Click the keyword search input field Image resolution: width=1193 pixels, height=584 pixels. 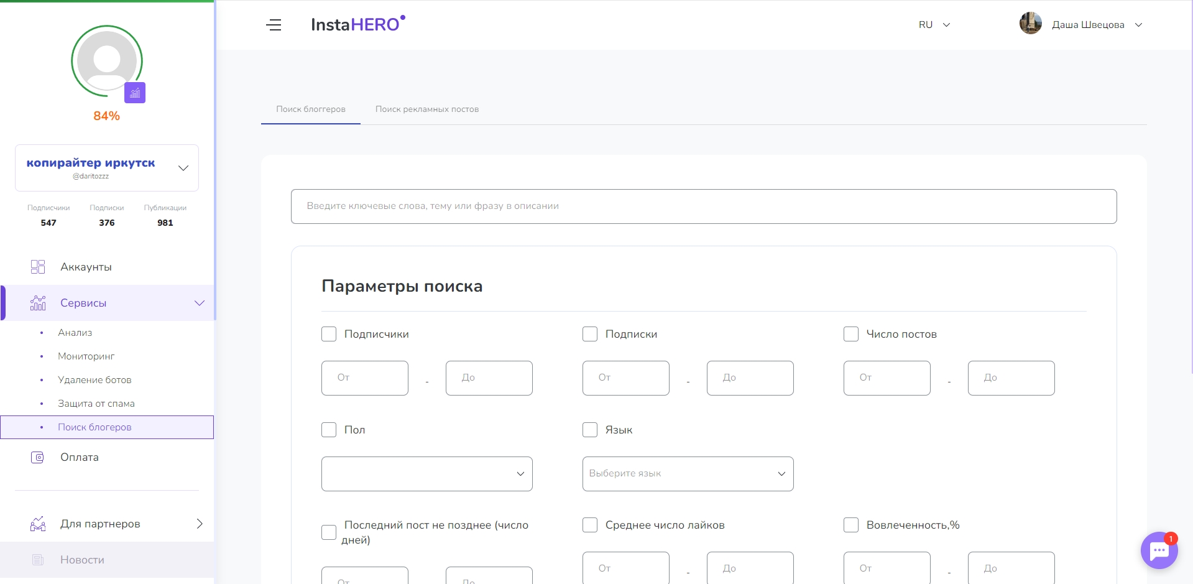704,206
